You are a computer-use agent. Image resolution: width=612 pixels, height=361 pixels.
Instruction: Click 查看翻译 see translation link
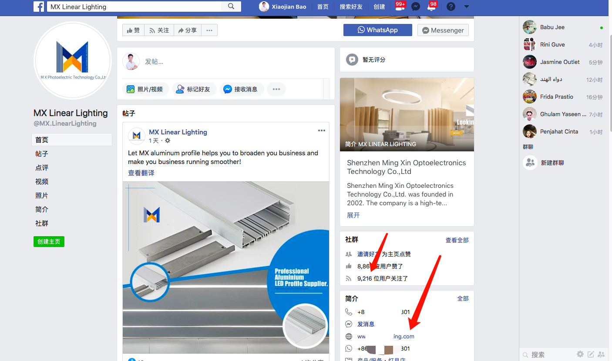pyautogui.click(x=141, y=173)
